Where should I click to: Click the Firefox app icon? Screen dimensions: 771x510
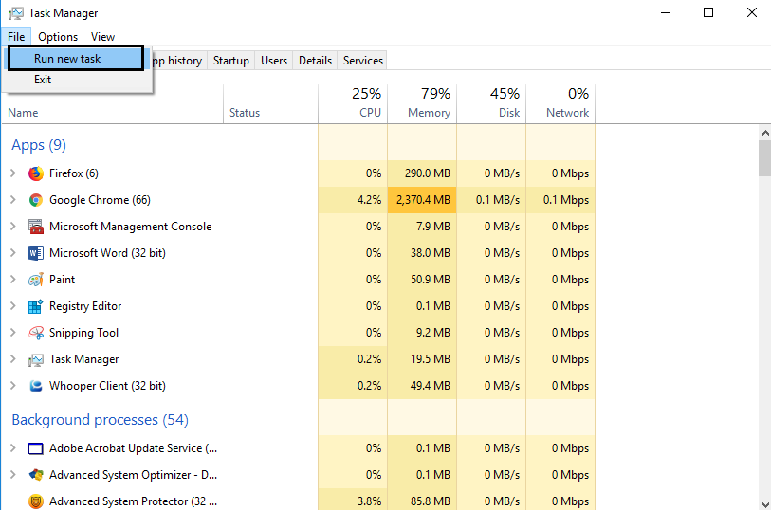pyautogui.click(x=36, y=173)
